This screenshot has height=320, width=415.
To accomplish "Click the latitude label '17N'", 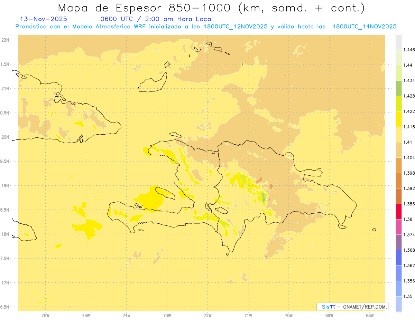I will pyautogui.click(x=5, y=283).
